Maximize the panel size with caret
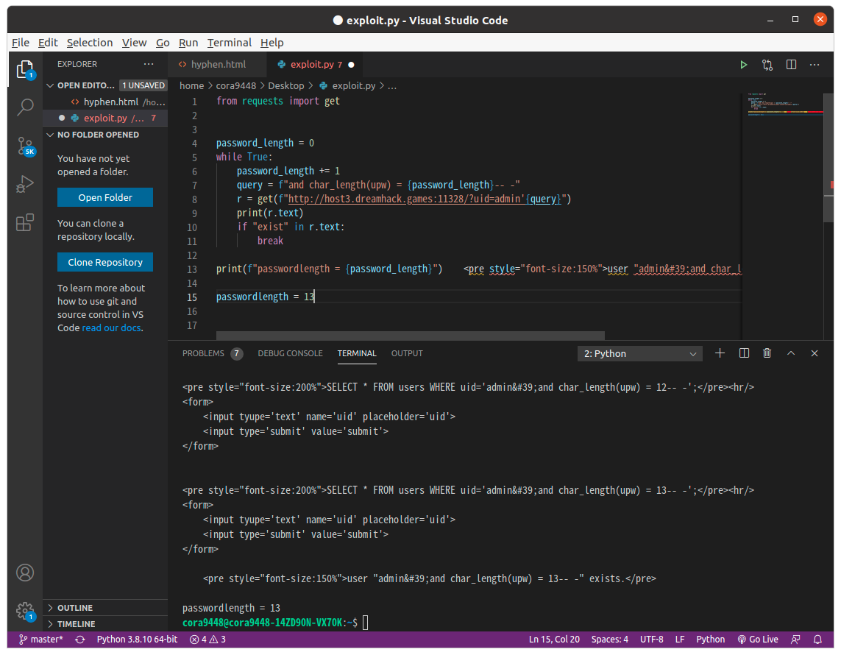This screenshot has height=655, width=841. [x=790, y=353]
